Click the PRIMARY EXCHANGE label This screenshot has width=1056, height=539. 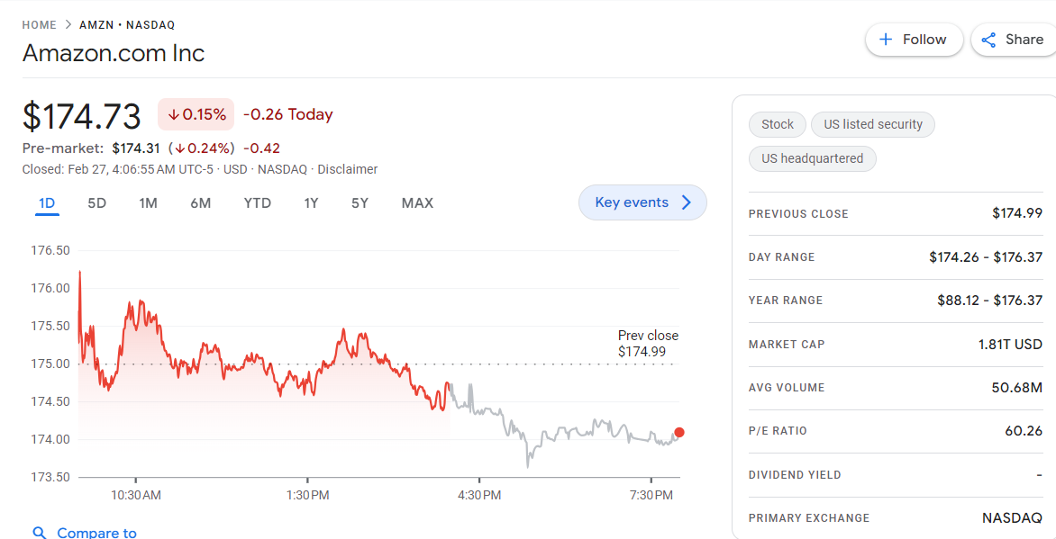[x=809, y=518]
